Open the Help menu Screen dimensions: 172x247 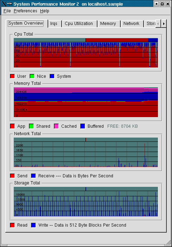pyautogui.click(x=45, y=11)
